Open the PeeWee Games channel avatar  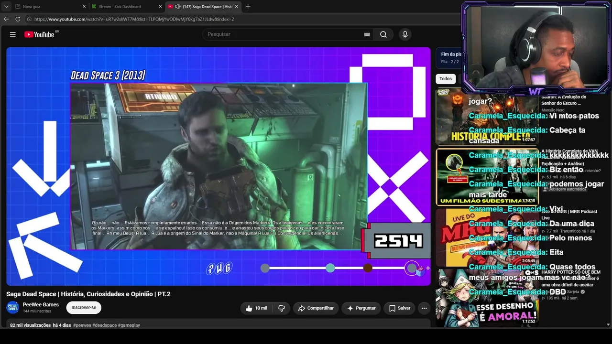click(13, 308)
